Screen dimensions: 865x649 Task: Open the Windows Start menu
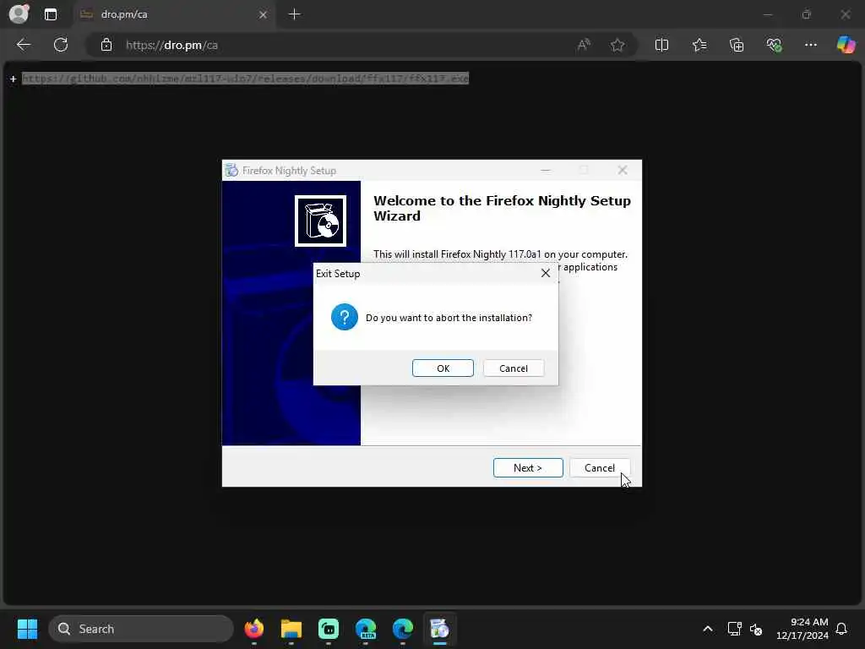pos(27,629)
